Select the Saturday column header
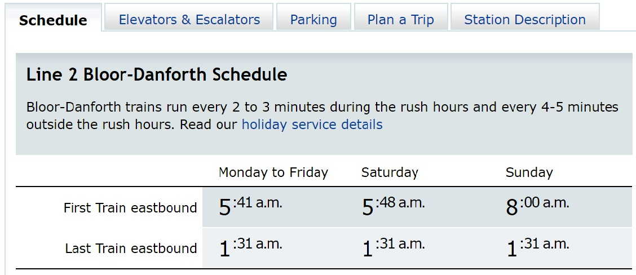Viewport: 636px width, 275px height. pyautogui.click(x=390, y=172)
